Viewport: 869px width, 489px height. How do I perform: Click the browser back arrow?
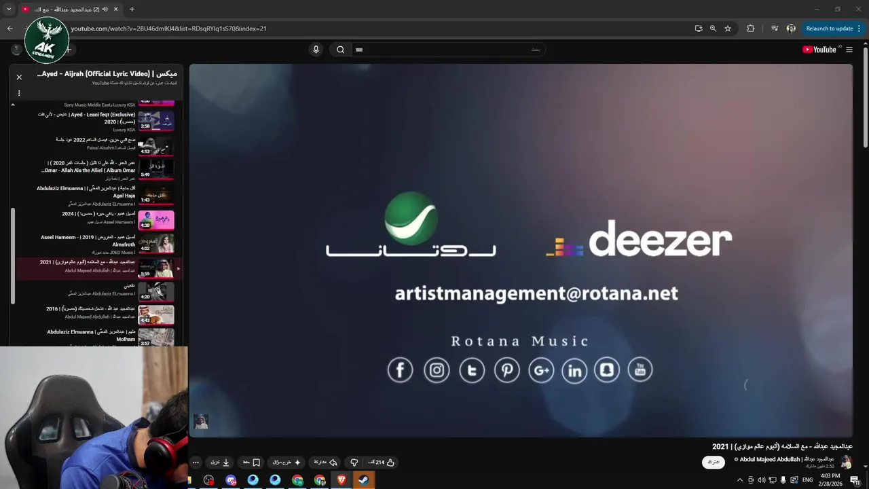coord(10,29)
